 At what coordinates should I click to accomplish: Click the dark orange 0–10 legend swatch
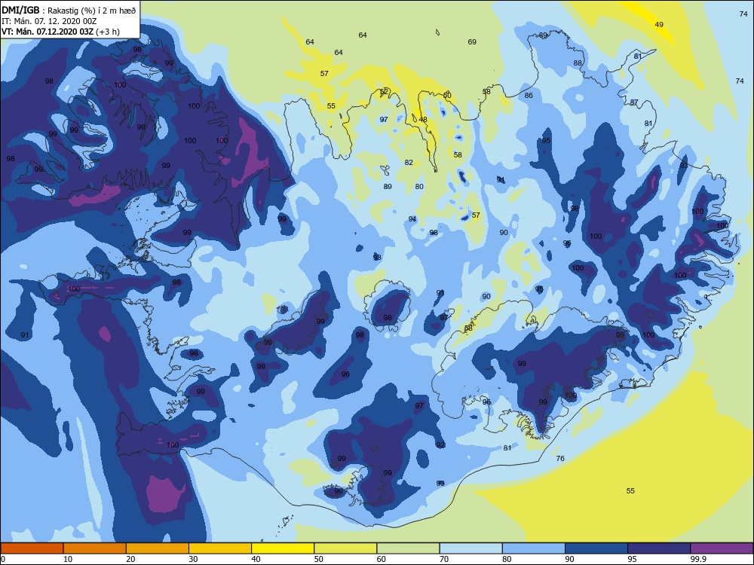pos(32,548)
